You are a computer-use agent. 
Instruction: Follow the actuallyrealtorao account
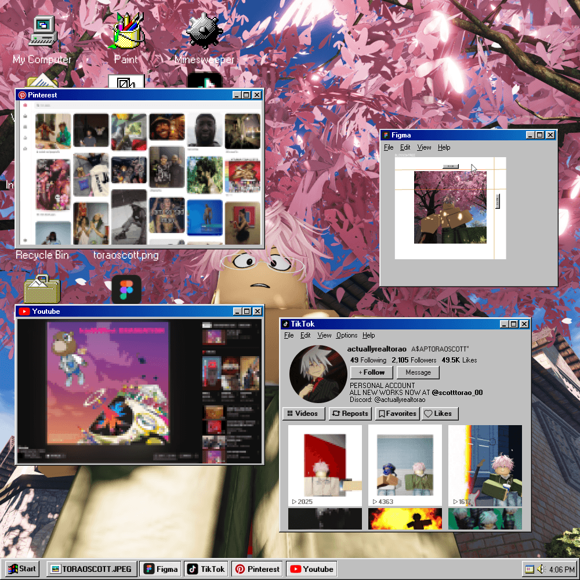pyautogui.click(x=372, y=372)
